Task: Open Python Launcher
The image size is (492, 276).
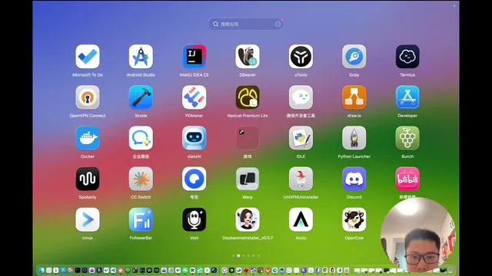Action: [x=354, y=138]
